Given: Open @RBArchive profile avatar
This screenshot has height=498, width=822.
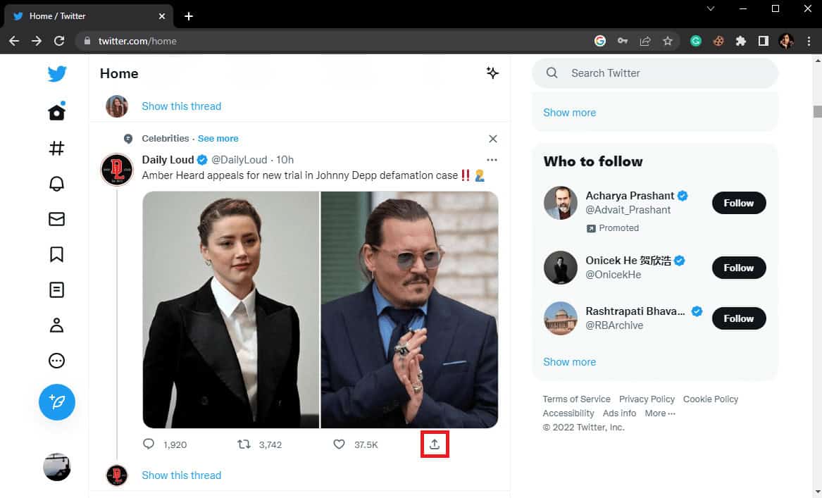Looking at the screenshot, I should click(x=561, y=318).
